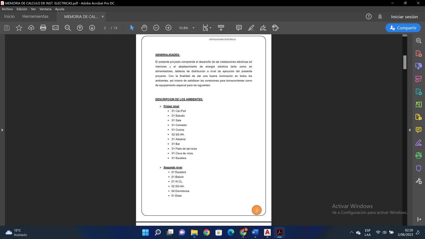Screen dimensions: 425x239
Task: Open Windows taskbar search
Action: [158, 232]
